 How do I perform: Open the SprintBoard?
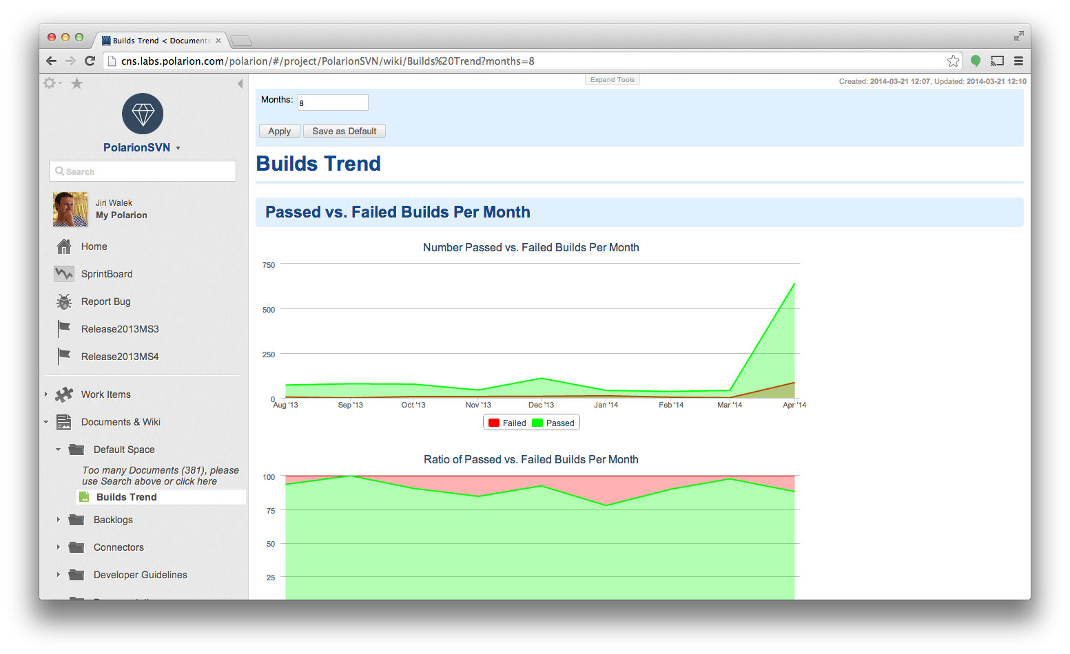point(63,273)
